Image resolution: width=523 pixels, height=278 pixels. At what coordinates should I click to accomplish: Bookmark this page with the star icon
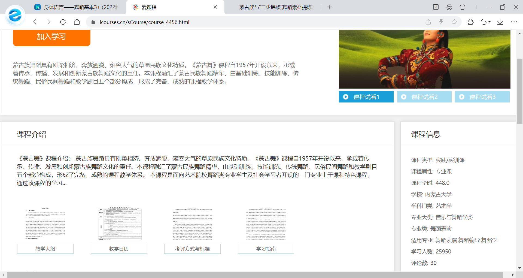[454, 22]
